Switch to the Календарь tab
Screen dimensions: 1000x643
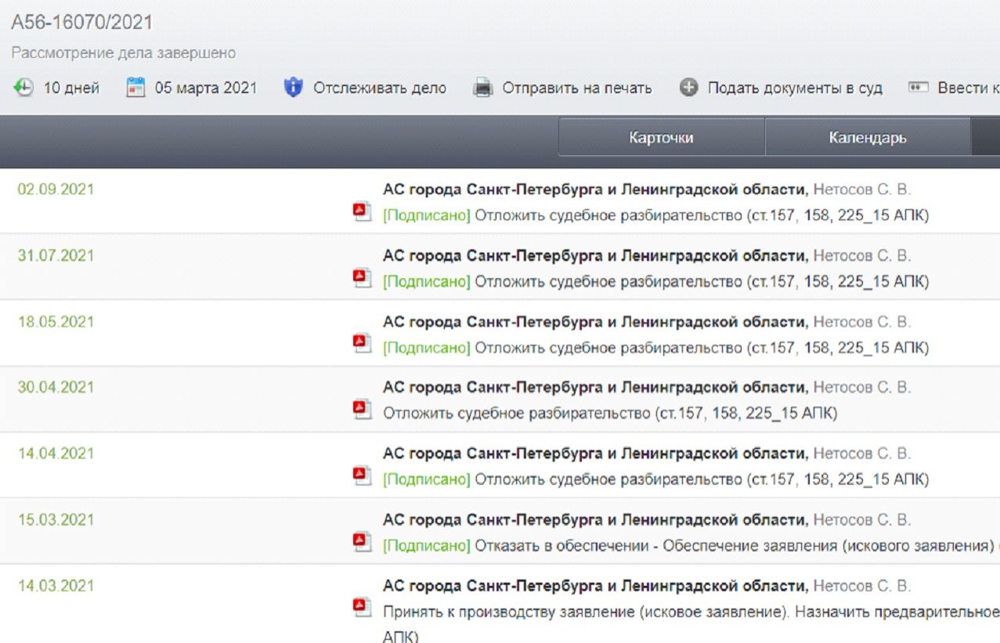coord(868,138)
